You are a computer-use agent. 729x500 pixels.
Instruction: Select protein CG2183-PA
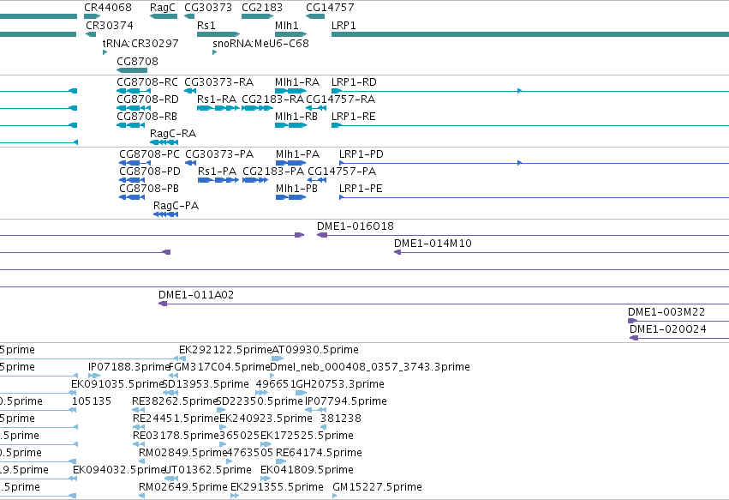[273, 172]
